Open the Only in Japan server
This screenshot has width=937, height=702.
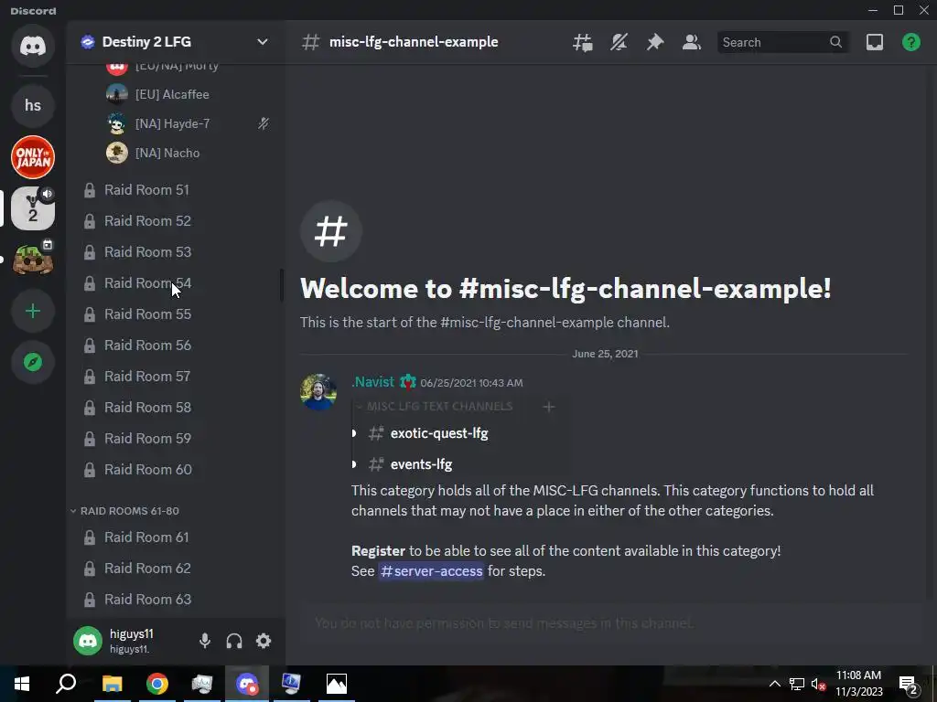(x=33, y=157)
